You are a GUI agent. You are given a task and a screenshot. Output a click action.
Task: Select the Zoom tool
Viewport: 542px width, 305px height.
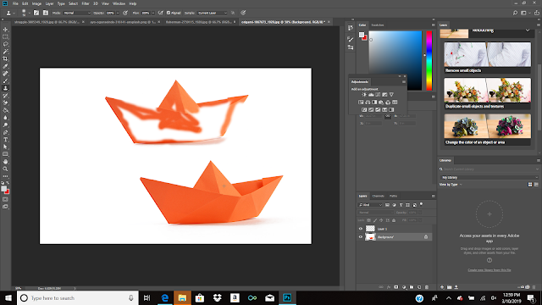pos(6,169)
